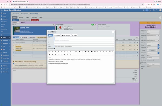Toggle bold formatting in email editor

click(55, 52)
